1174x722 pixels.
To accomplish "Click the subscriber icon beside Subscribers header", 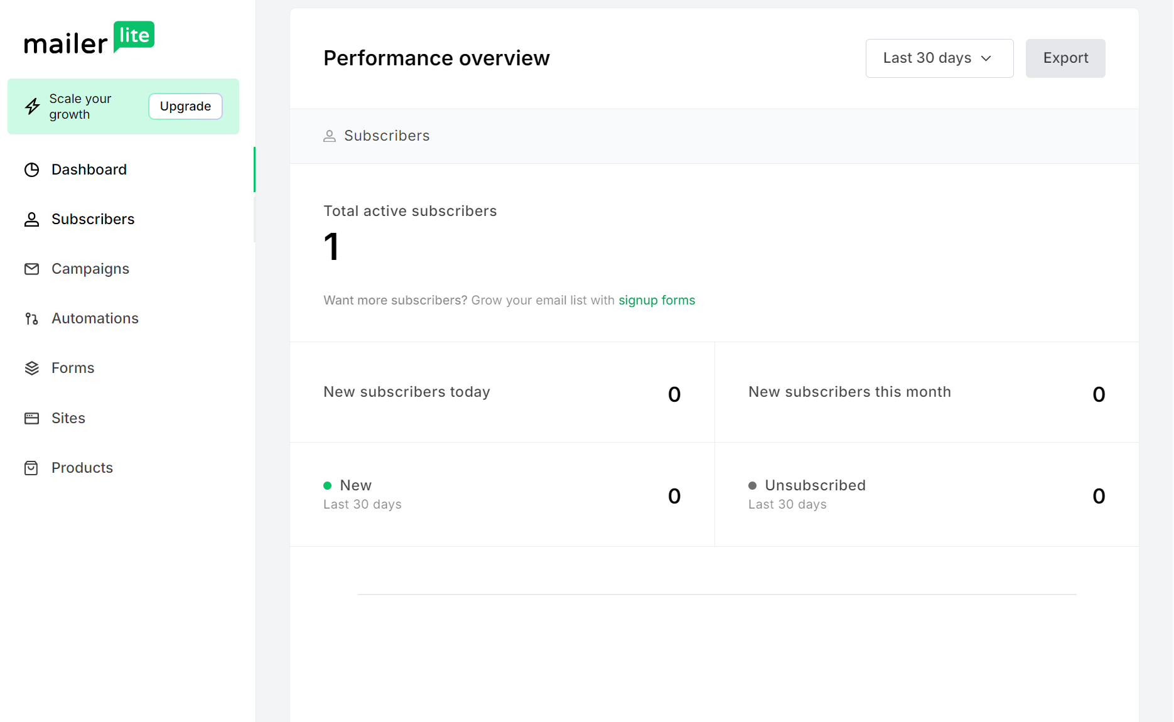I will (x=330, y=136).
